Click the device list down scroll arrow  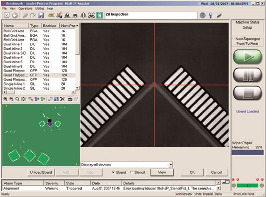click(x=77, y=88)
